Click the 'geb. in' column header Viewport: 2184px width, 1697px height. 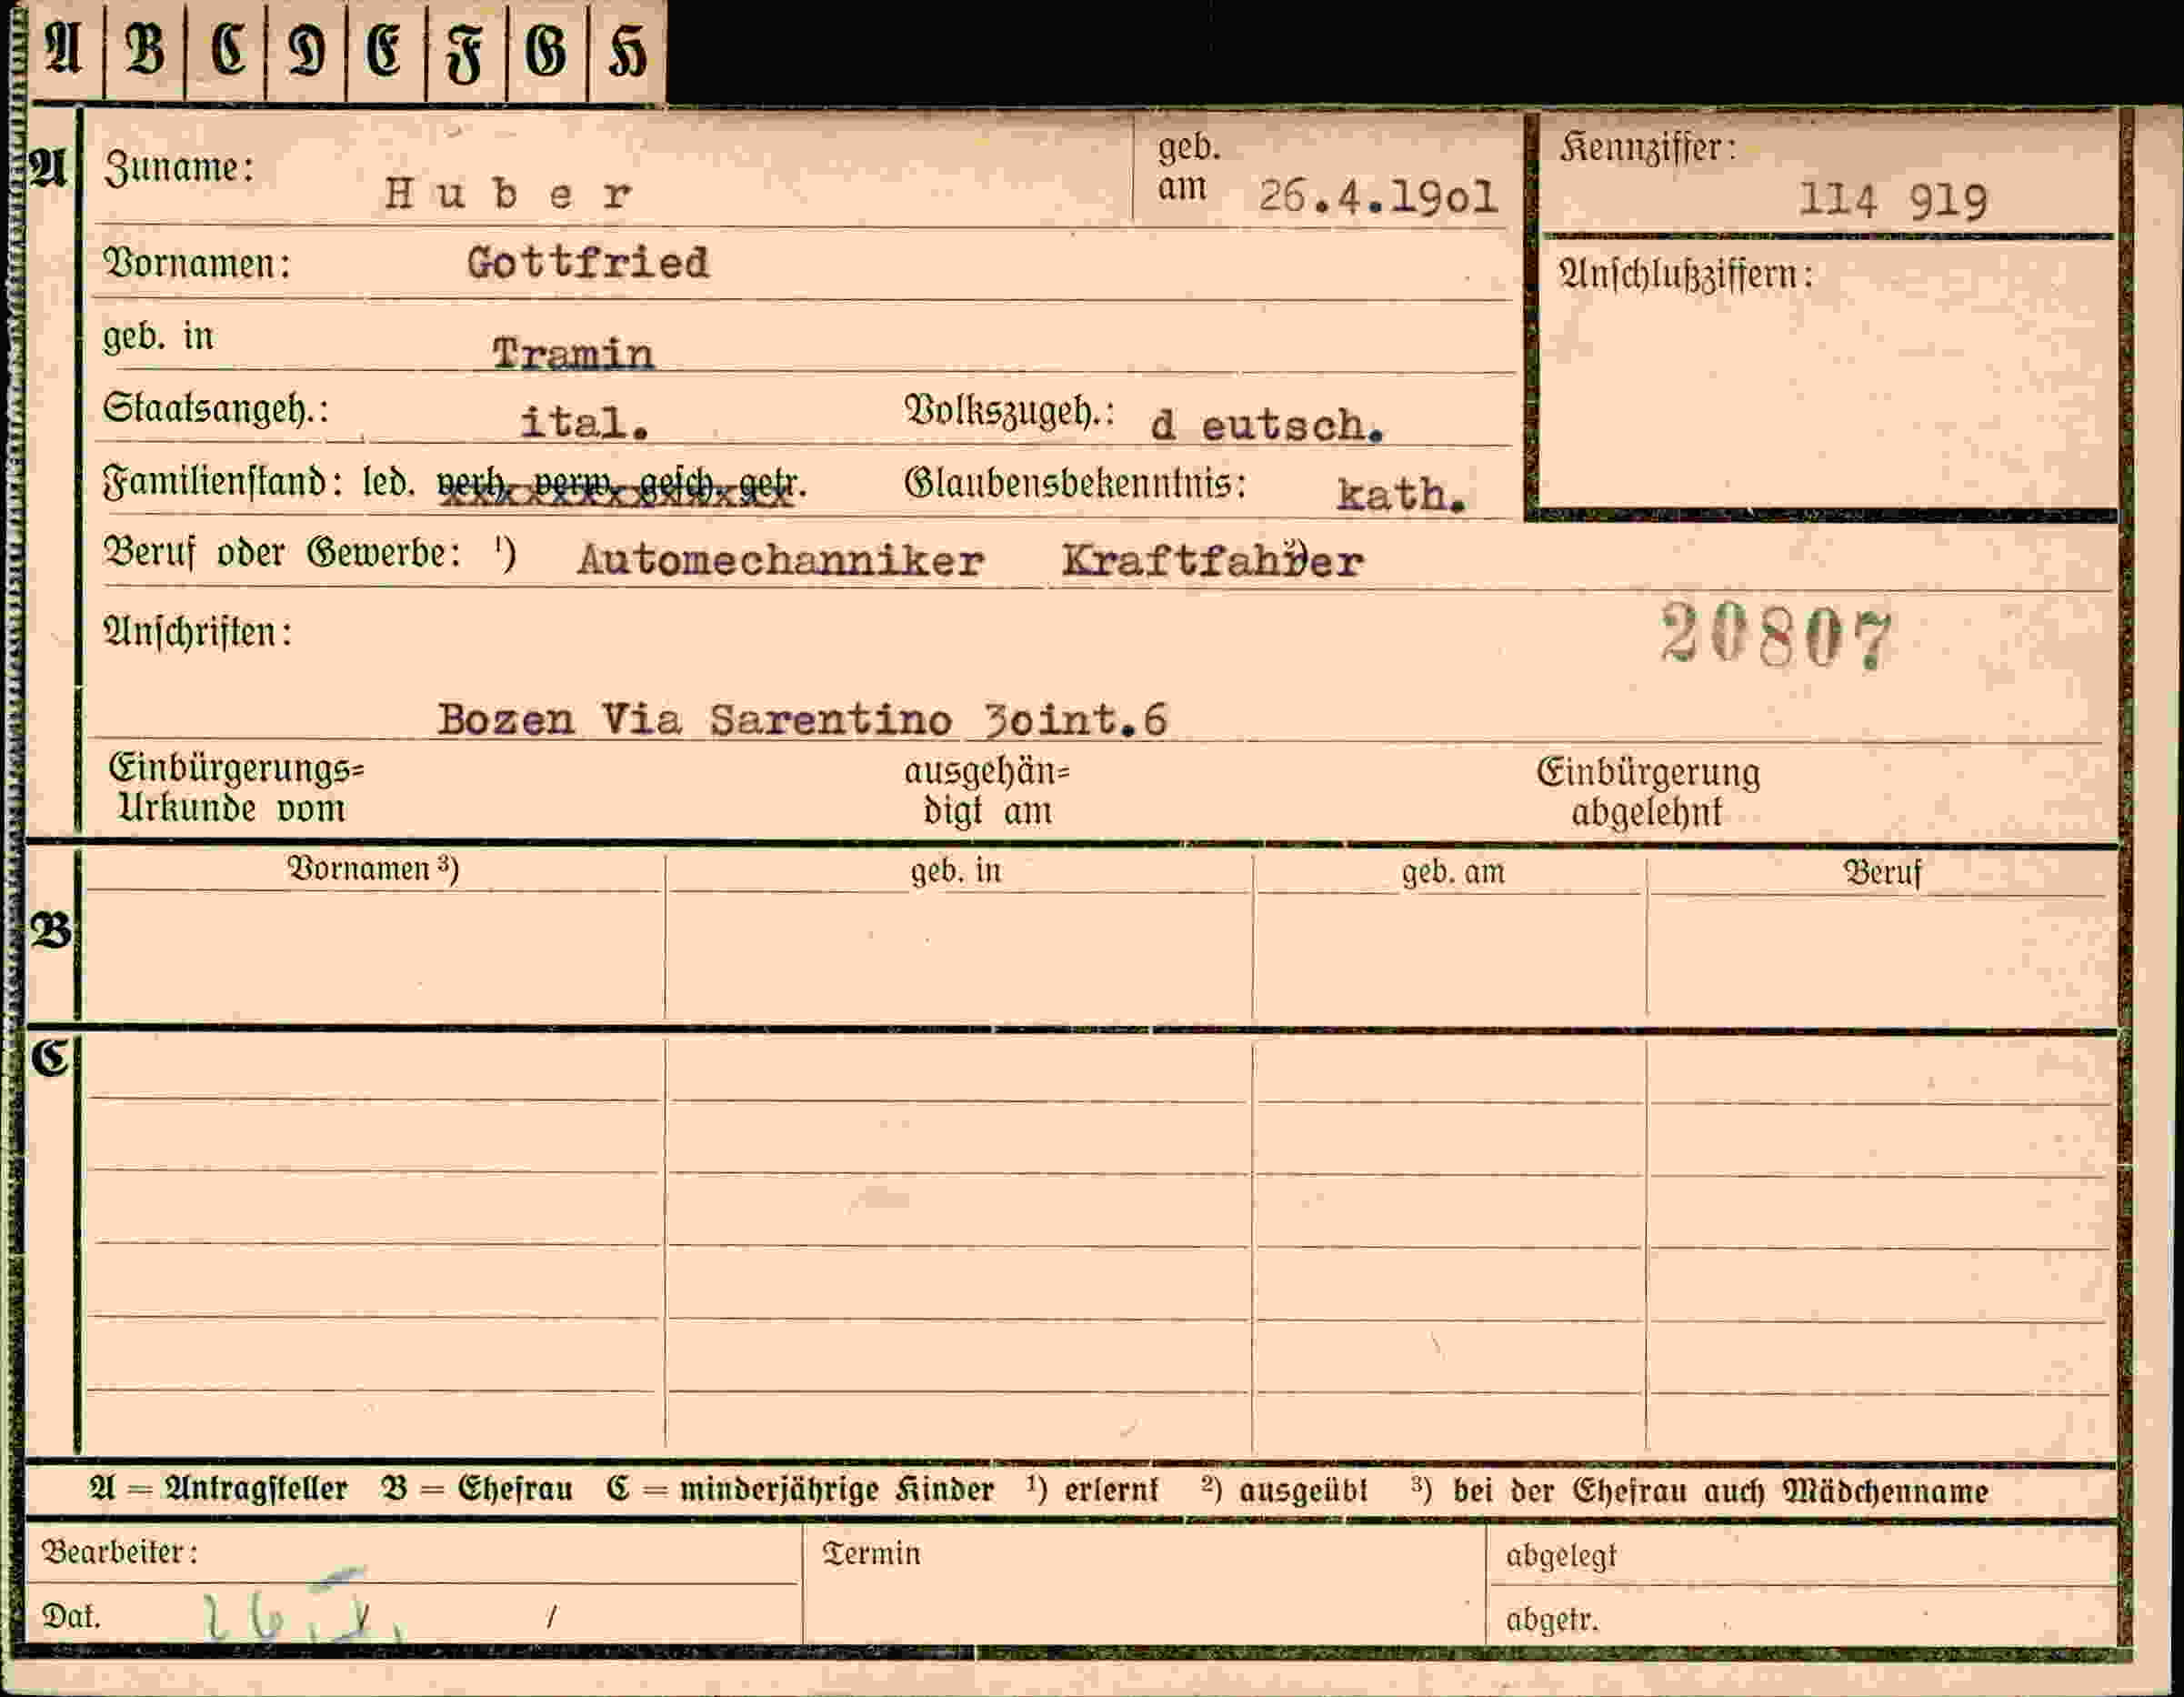[x=955, y=871]
